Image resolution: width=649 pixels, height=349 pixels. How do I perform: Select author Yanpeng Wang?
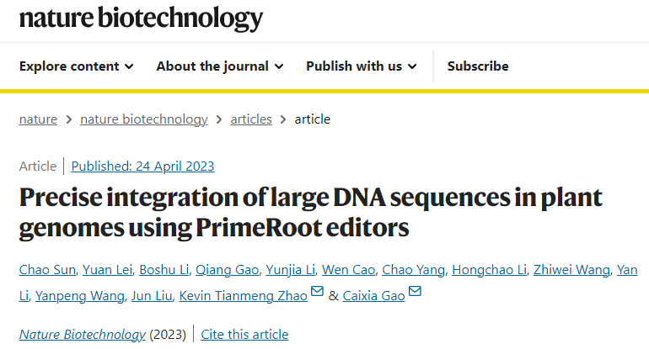coord(79,296)
